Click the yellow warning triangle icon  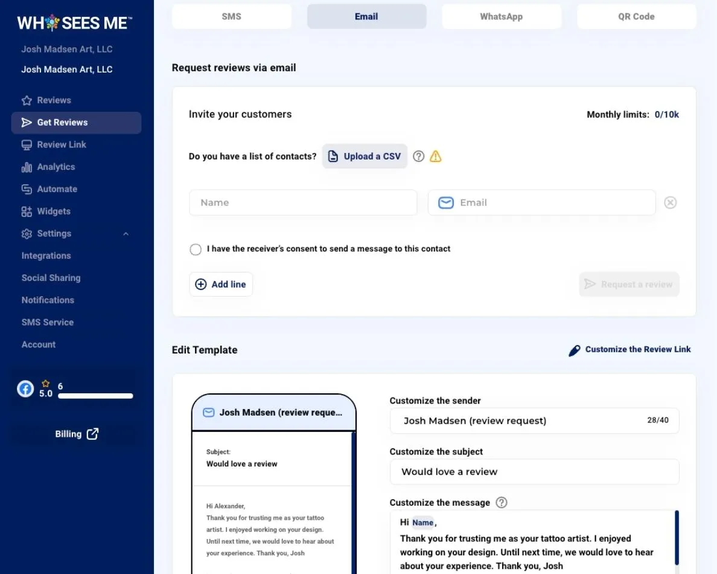(436, 156)
